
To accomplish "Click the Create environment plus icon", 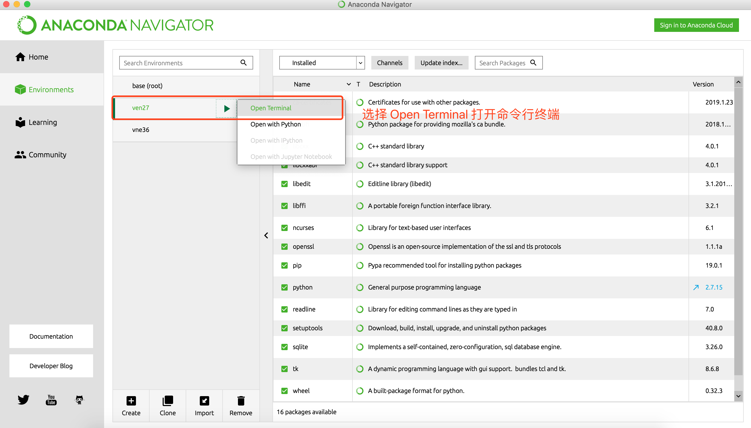I will tap(131, 401).
